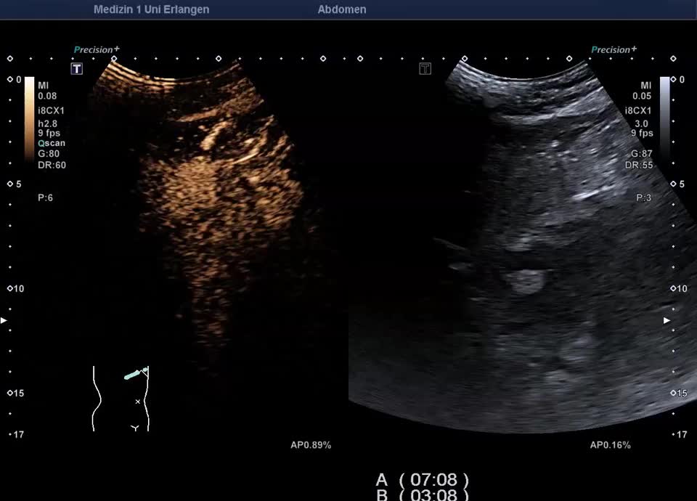Click the round hypoechoic lesion in the grayscale image
The width and height of the screenshot is (697, 501).
pyautogui.click(x=527, y=281)
